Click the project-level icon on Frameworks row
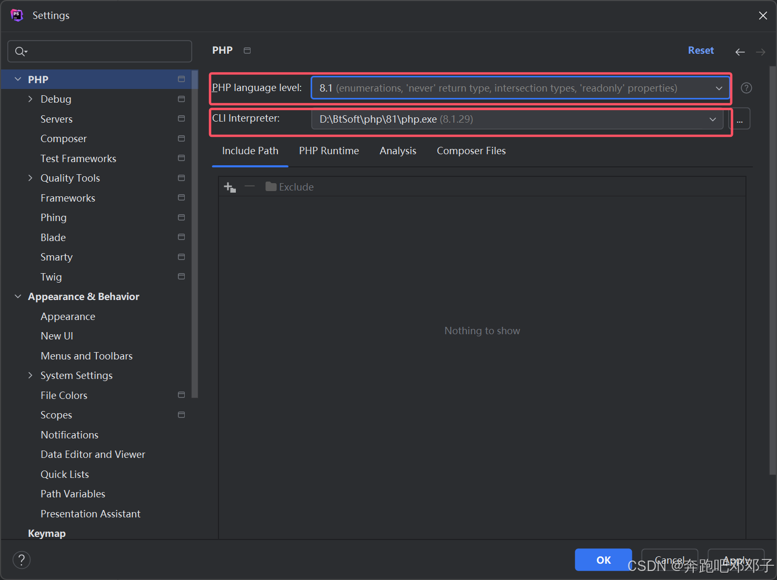Screen dimensions: 777x580 click(x=182, y=197)
